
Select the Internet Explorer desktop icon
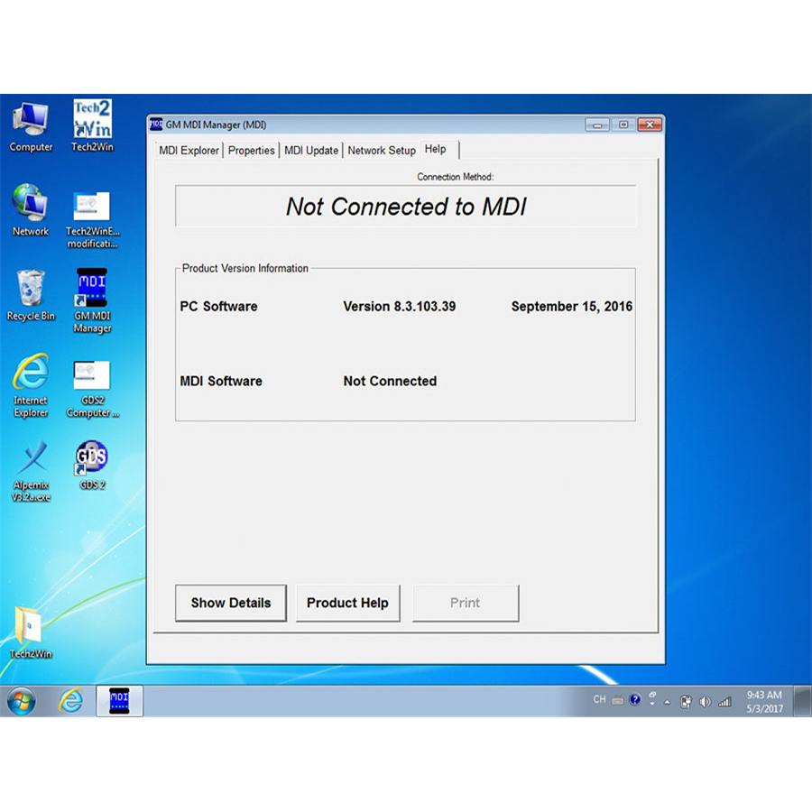click(x=31, y=386)
